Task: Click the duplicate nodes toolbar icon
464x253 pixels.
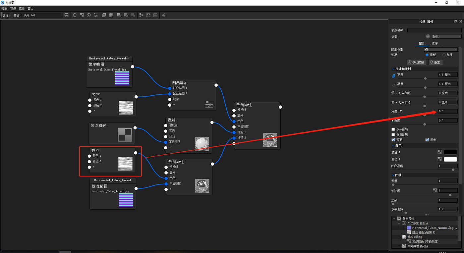Action: pyautogui.click(x=104, y=15)
